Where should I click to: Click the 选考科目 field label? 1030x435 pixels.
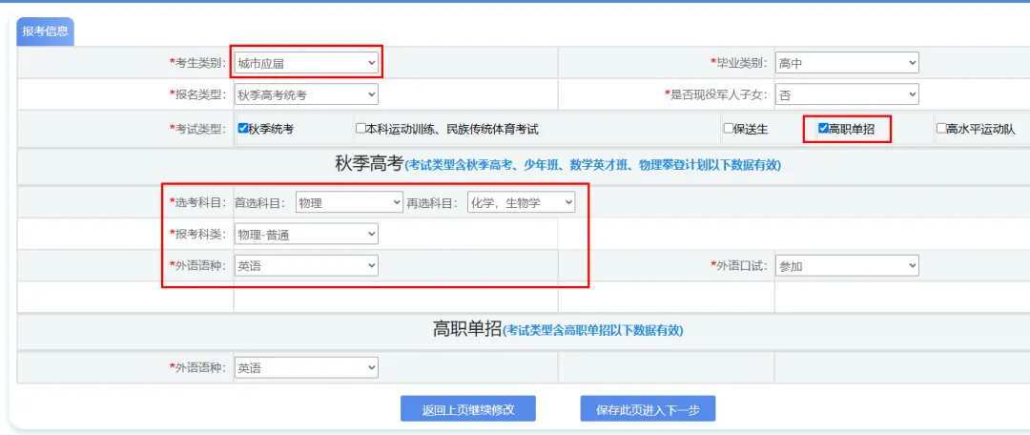pyautogui.click(x=198, y=203)
